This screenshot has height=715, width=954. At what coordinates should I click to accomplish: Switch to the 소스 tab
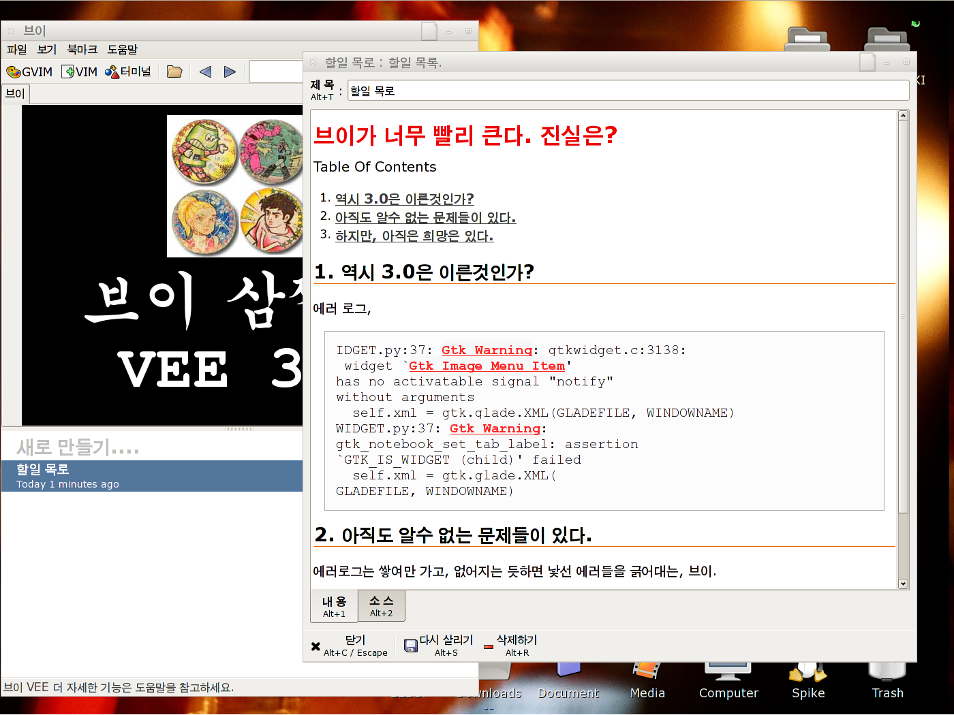(x=381, y=605)
